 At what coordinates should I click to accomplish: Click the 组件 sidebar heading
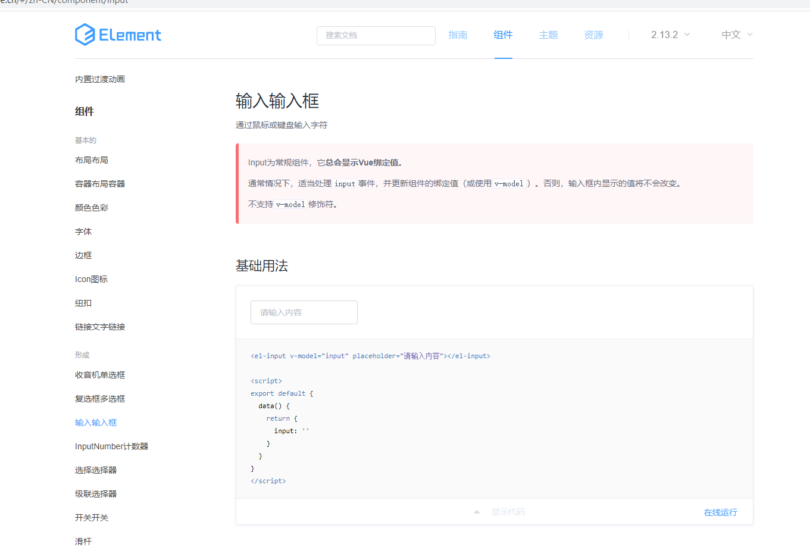click(85, 111)
